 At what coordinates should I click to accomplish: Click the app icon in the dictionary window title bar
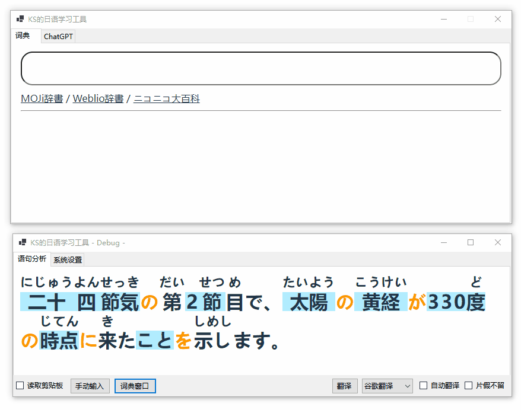pyautogui.click(x=20, y=19)
